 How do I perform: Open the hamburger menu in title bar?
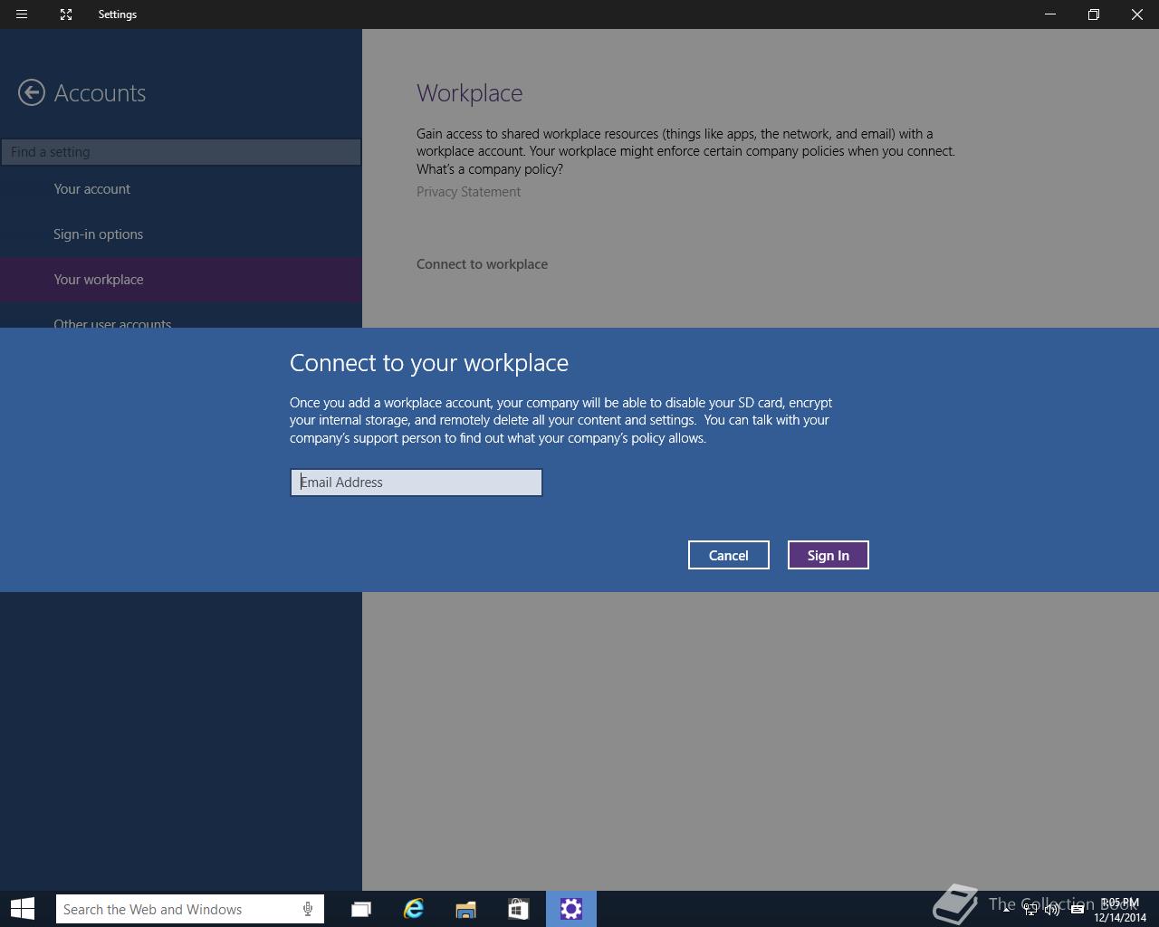pos(22,14)
